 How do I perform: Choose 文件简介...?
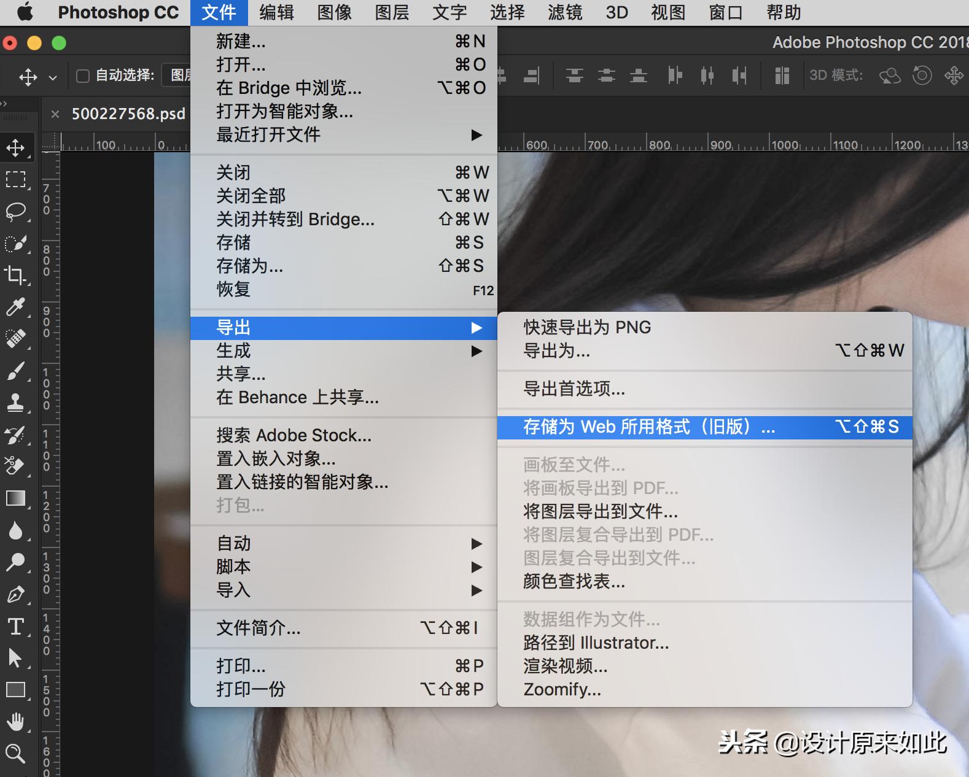pyautogui.click(x=343, y=628)
